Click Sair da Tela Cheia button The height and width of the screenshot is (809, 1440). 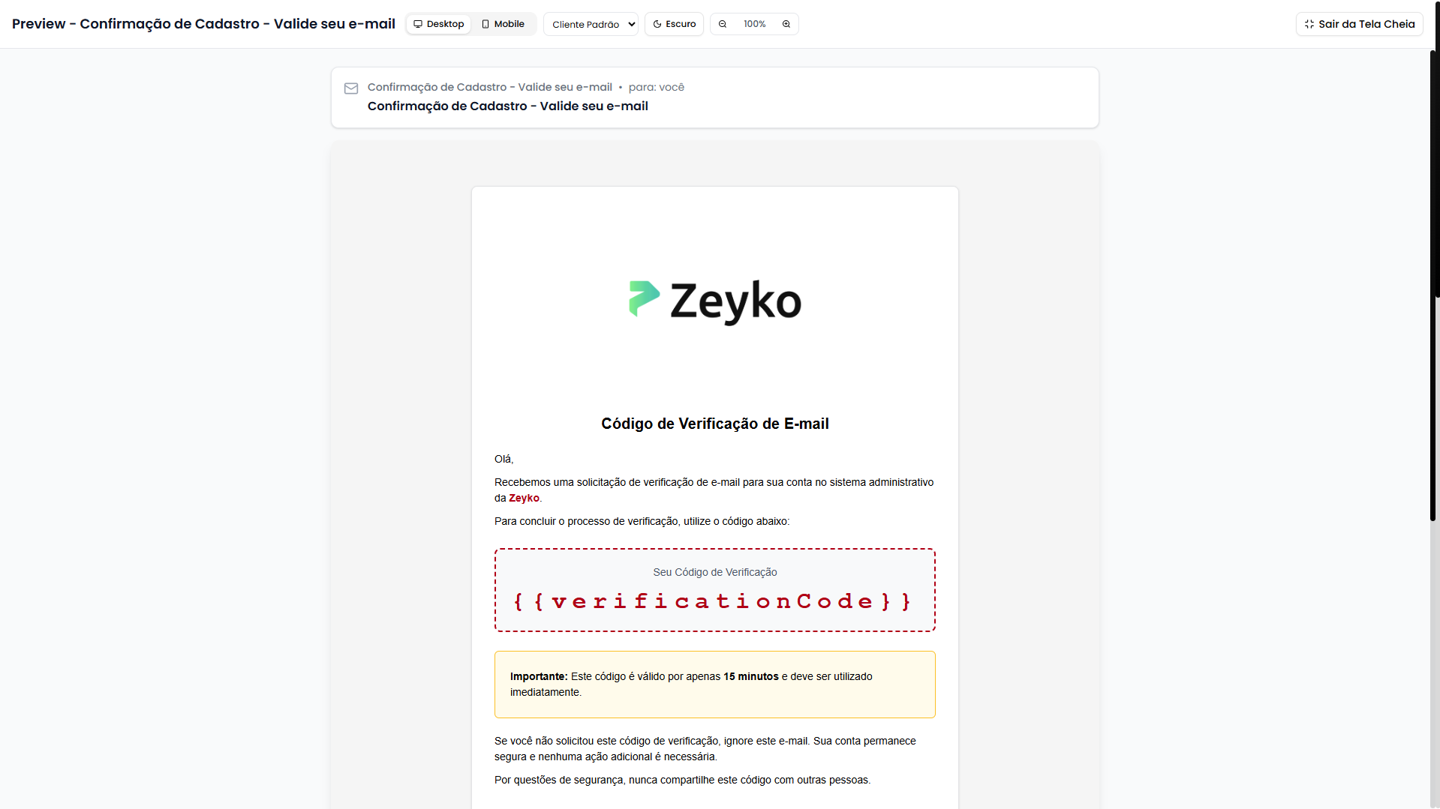point(1359,24)
